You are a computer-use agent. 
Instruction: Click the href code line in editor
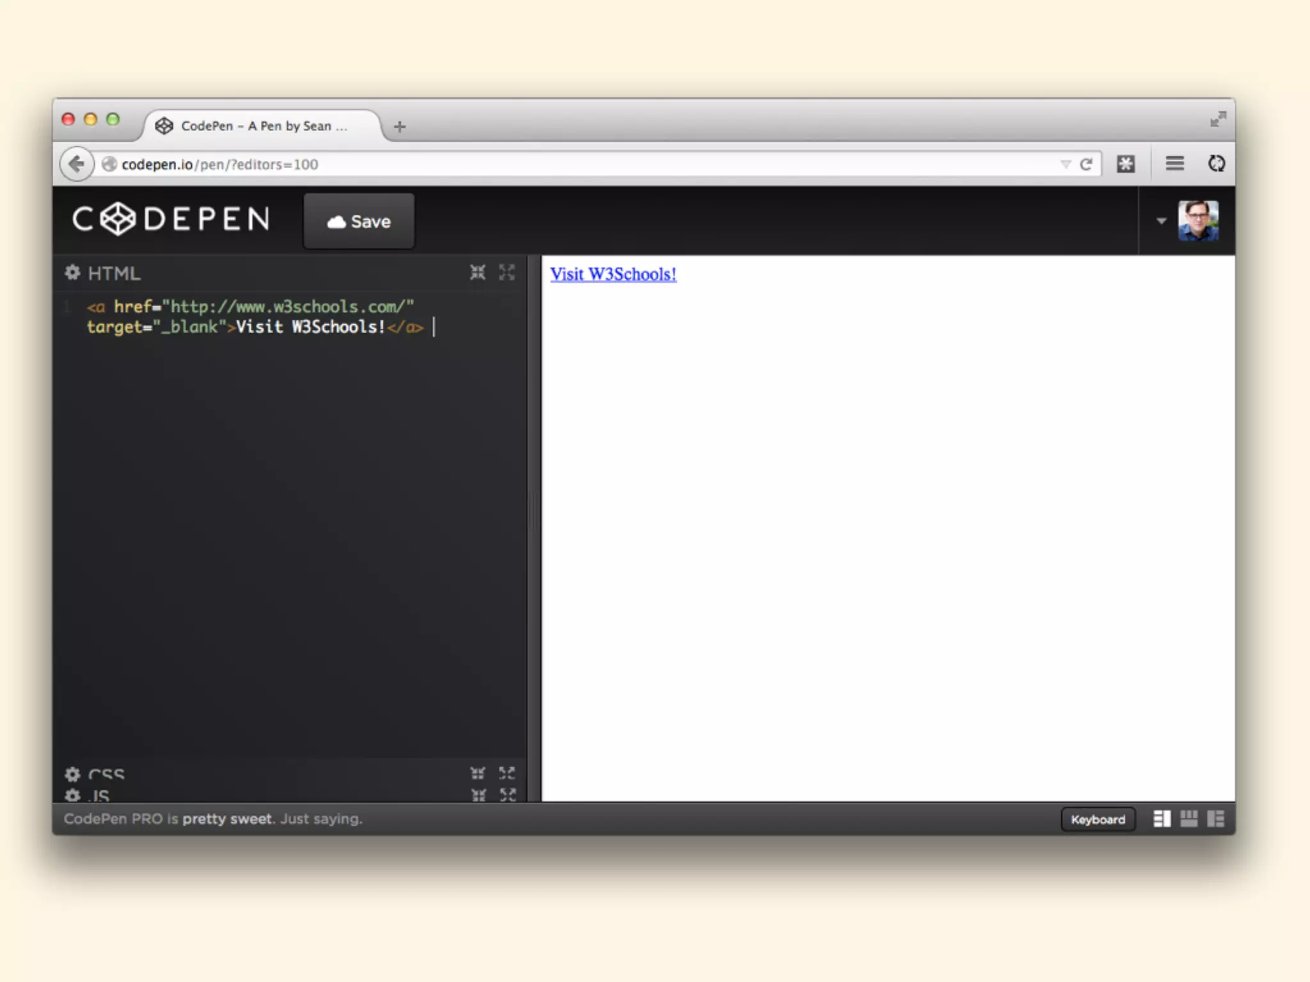(x=251, y=307)
